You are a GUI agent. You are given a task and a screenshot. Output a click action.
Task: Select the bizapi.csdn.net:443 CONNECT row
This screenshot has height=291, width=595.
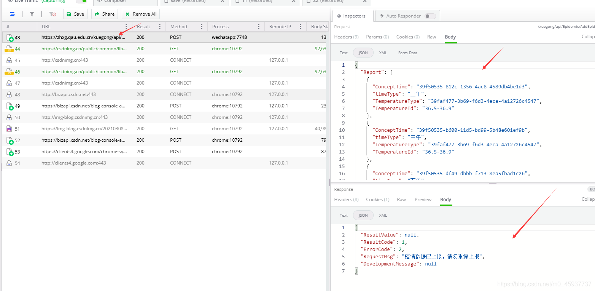pyautogui.click(x=164, y=94)
